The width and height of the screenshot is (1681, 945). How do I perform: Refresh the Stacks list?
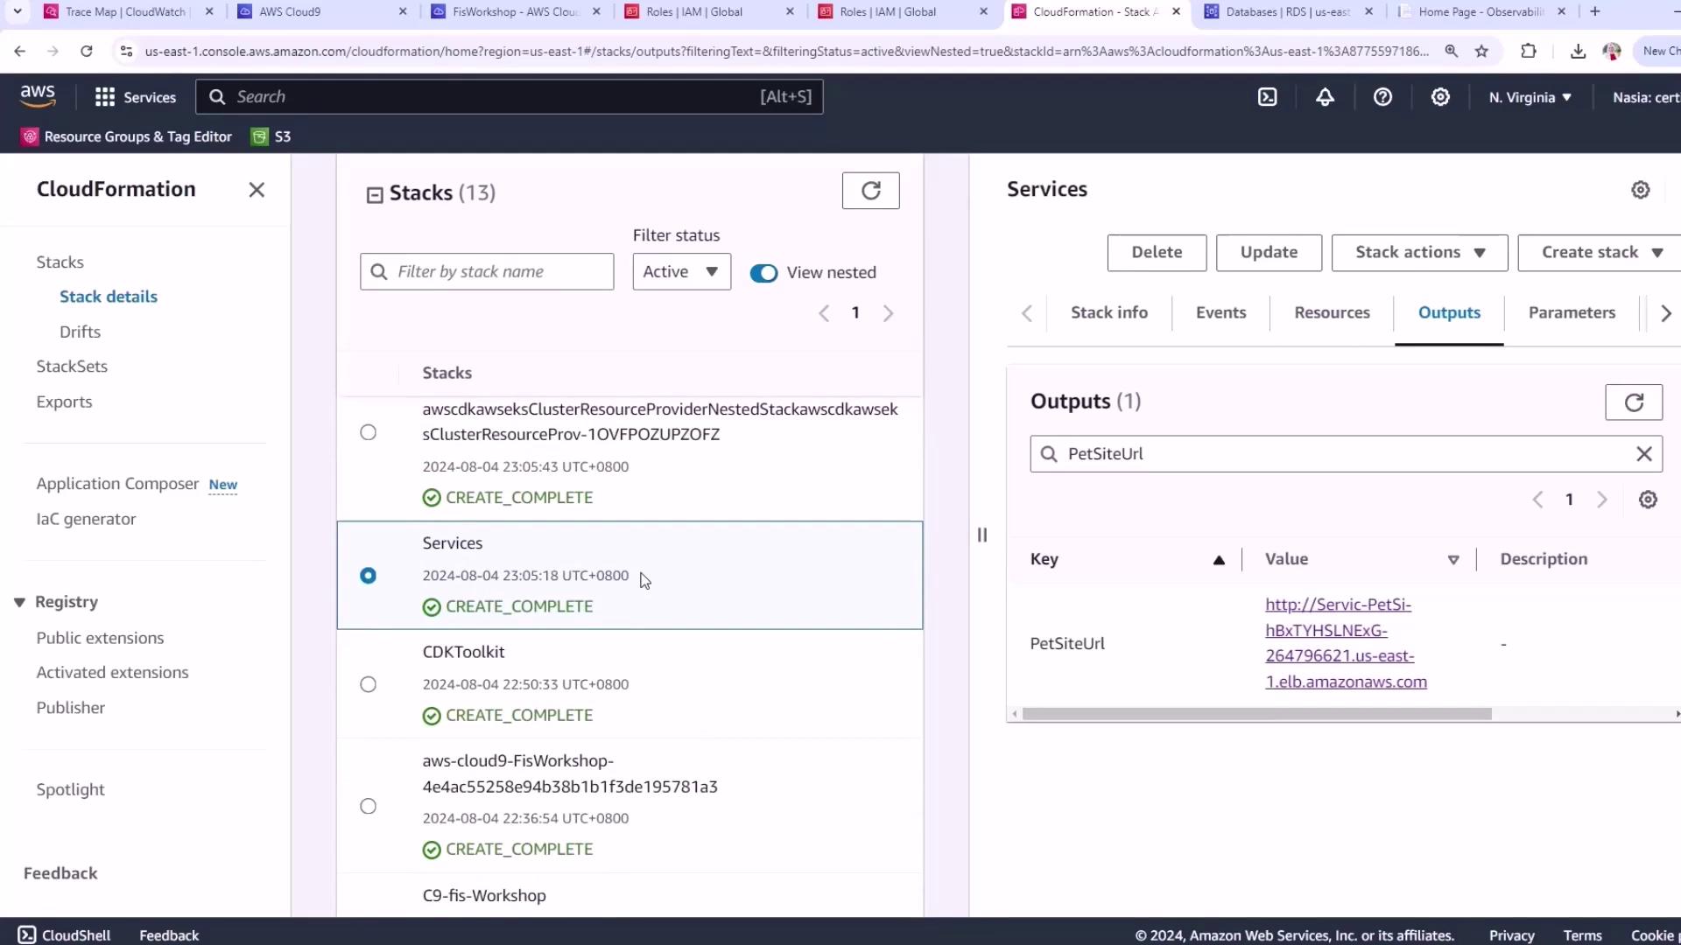[870, 191]
